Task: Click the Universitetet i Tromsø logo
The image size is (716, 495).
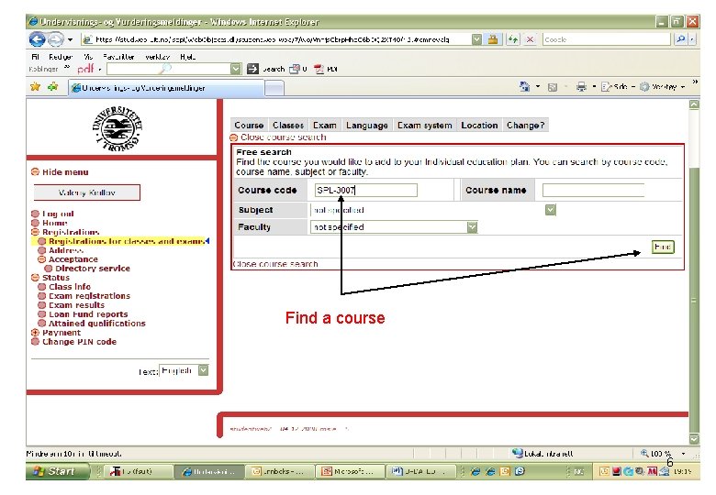Action: point(117,129)
